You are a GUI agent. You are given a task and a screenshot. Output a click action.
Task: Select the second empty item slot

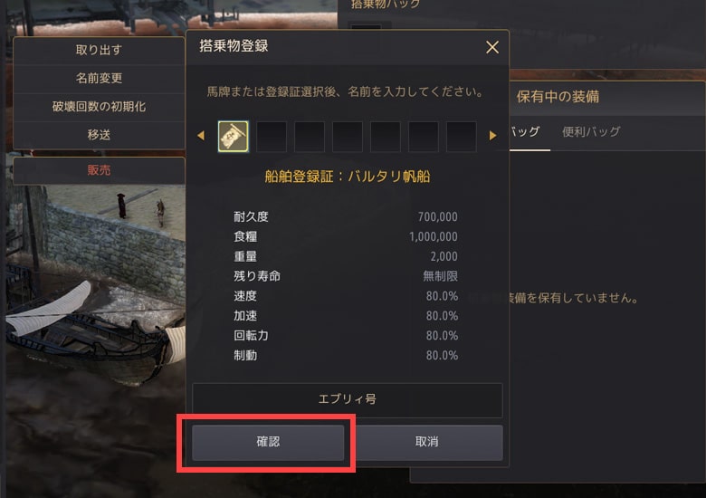coord(310,136)
